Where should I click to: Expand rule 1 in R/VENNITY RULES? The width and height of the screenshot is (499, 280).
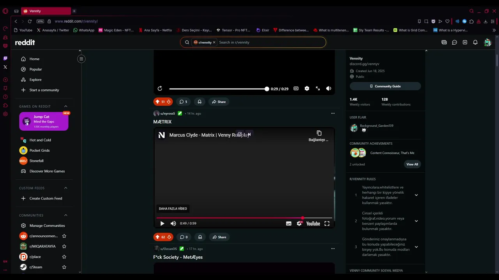click(x=416, y=195)
